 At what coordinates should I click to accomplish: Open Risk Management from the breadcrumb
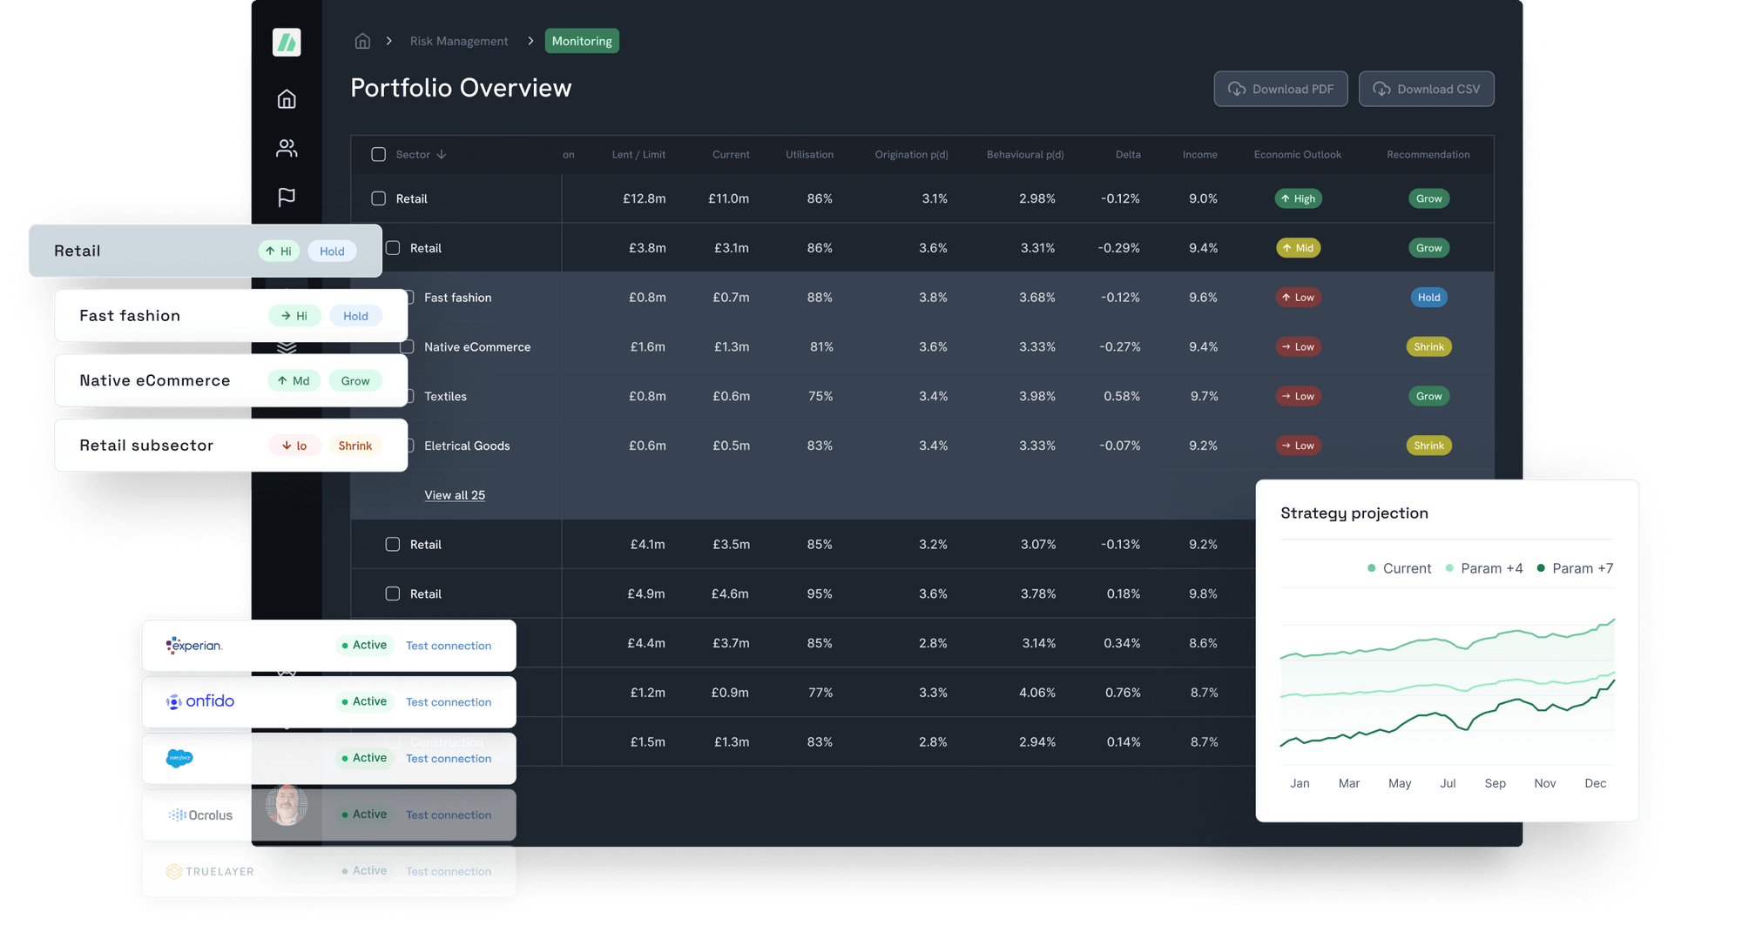459,40
